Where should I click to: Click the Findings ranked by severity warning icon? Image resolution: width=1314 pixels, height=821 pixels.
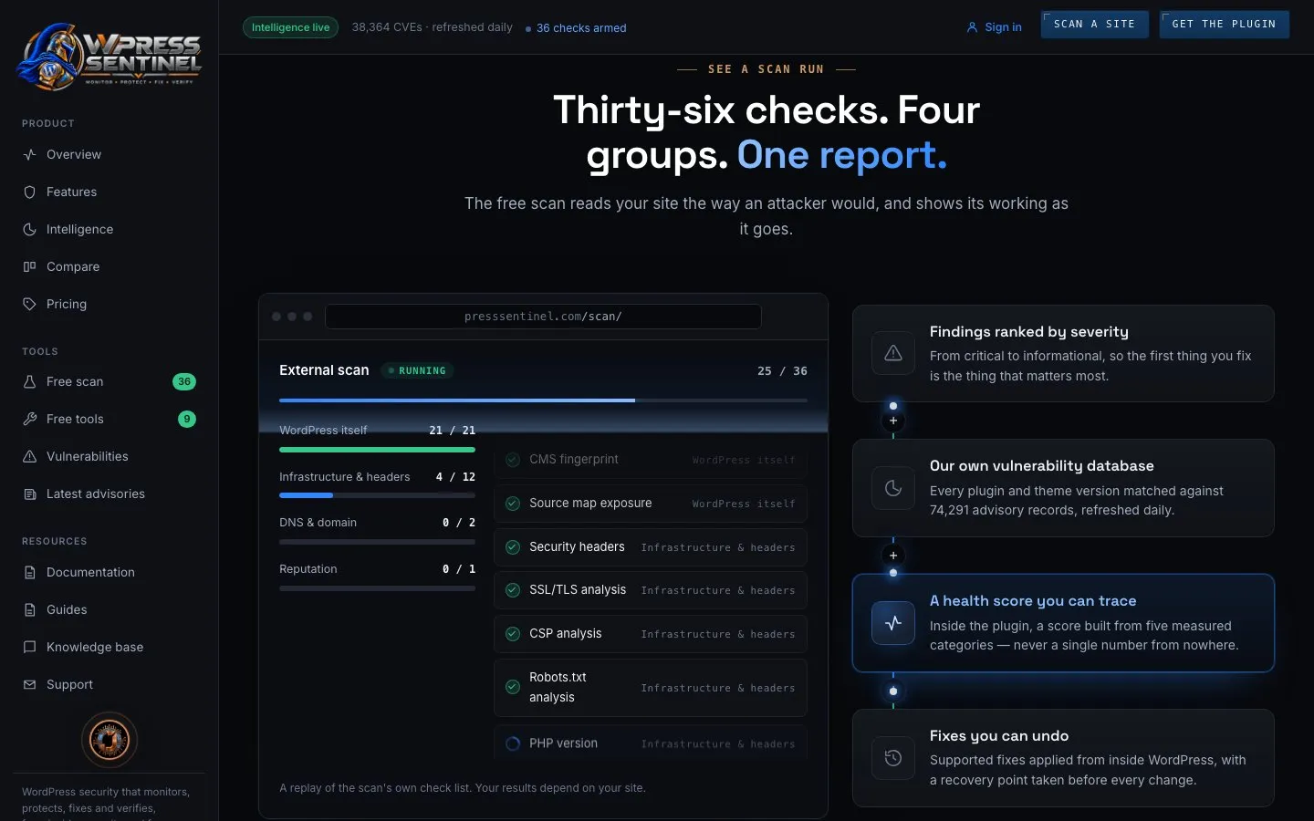(x=893, y=353)
